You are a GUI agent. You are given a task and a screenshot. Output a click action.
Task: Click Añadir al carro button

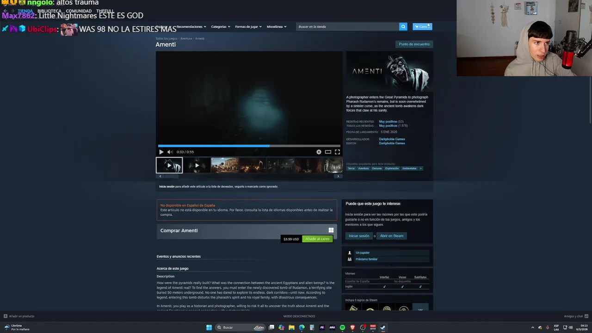click(x=317, y=239)
